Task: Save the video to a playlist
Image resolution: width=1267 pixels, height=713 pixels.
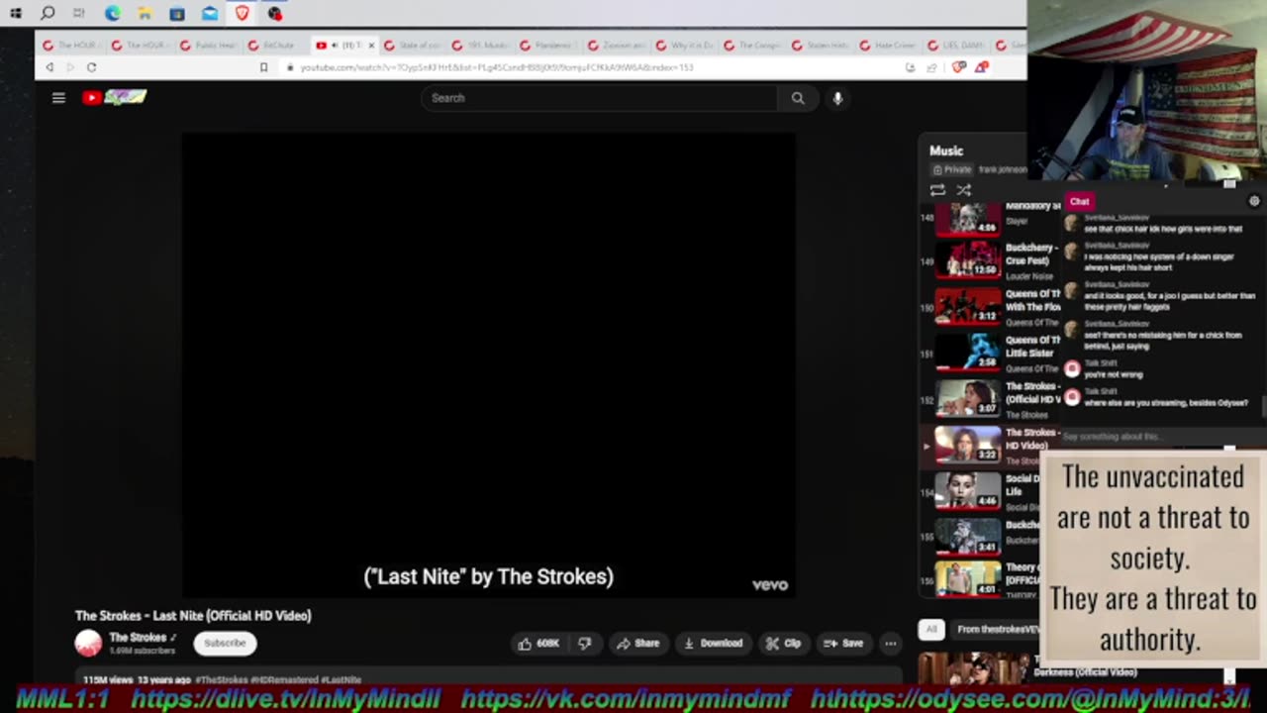Action: (843, 644)
